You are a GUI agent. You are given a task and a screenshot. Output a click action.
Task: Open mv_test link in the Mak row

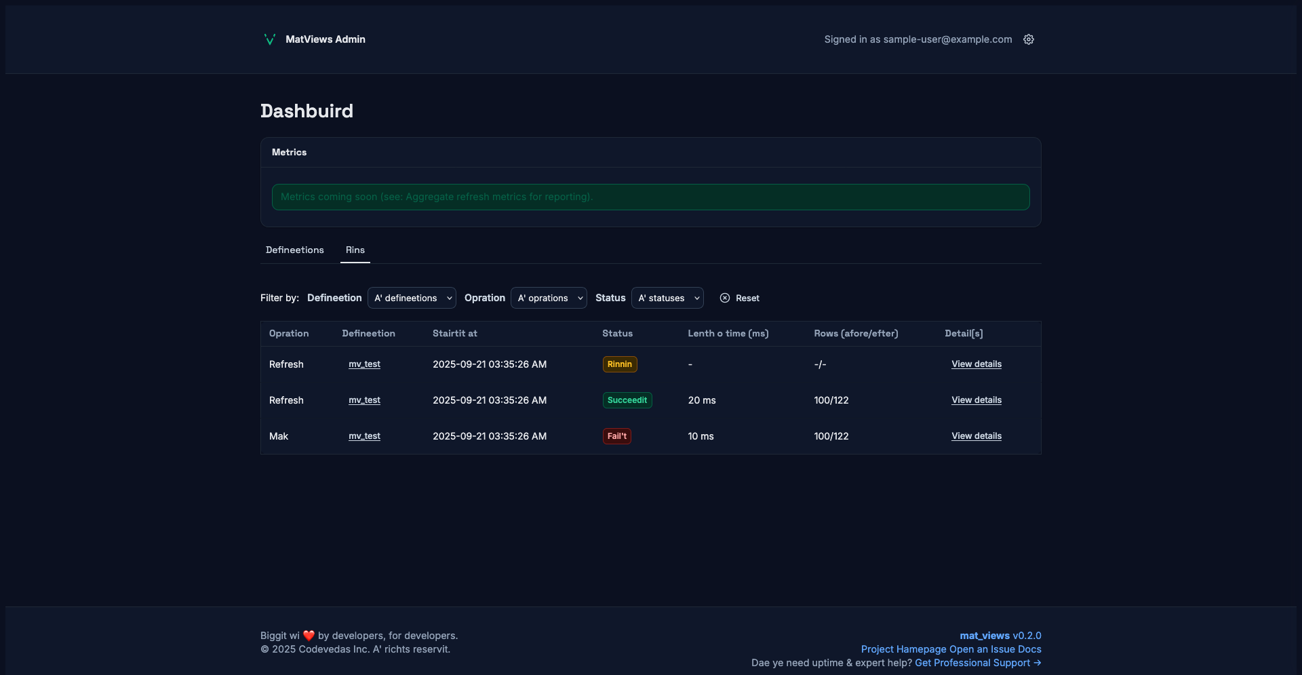364,436
